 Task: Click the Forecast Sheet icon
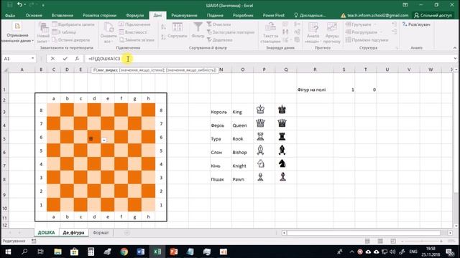(332, 27)
